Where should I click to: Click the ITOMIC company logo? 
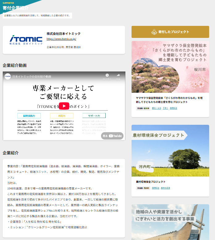[x=26, y=40]
